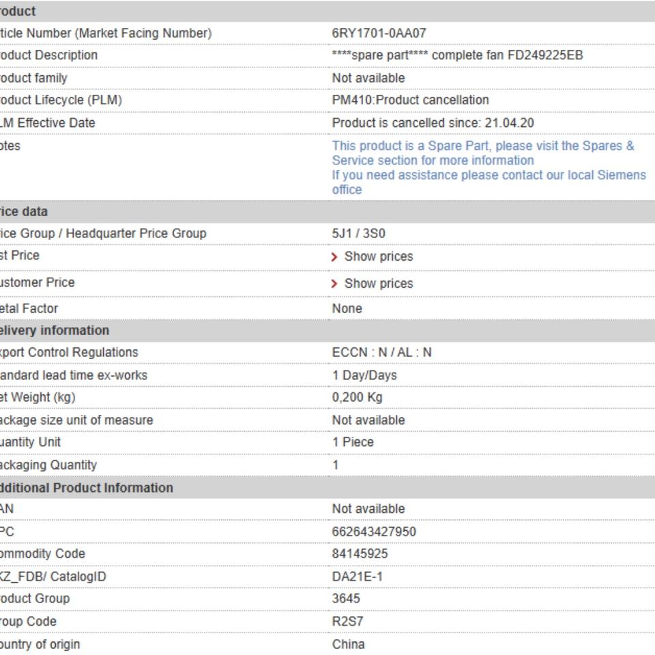This screenshot has height=655, width=655.
Task: Select commodity code 84145925
Action: 360,554
